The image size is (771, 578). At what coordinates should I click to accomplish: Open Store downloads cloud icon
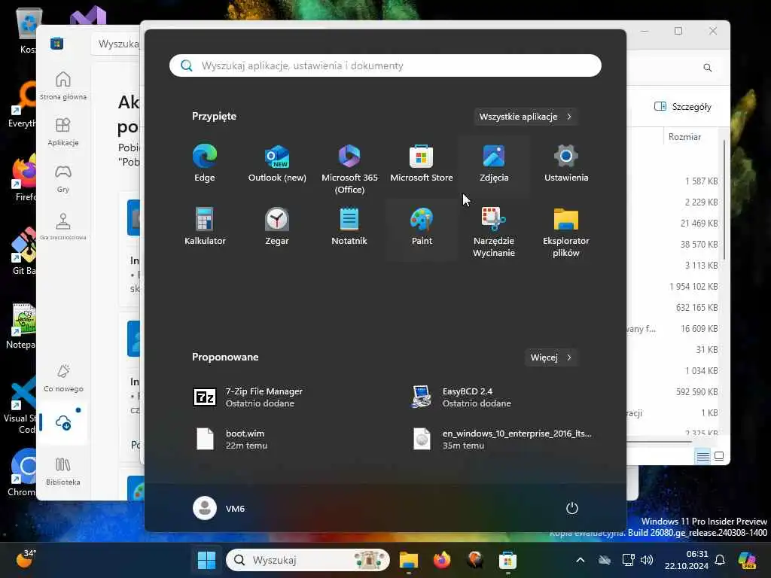pyautogui.click(x=63, y=422)
